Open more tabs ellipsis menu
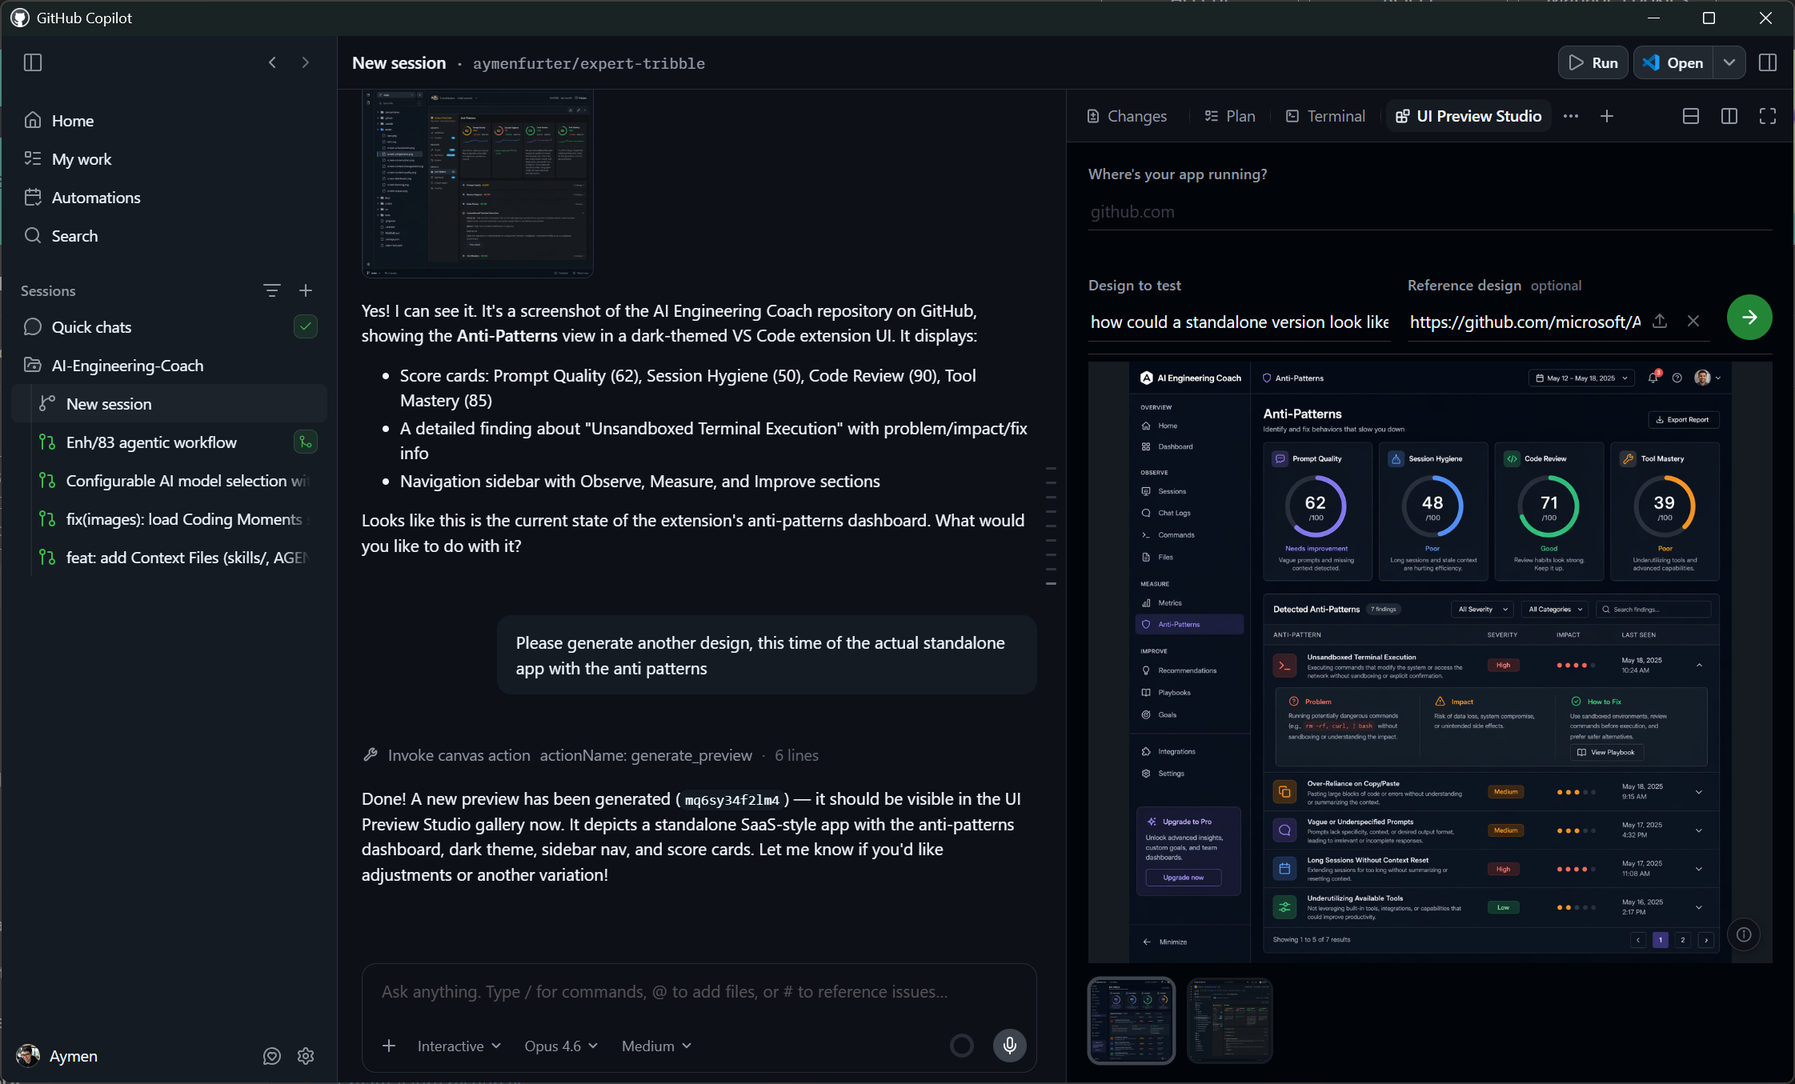Image resolution: width=1795 pixels, height=1084 pixels. coord(1571,116)
